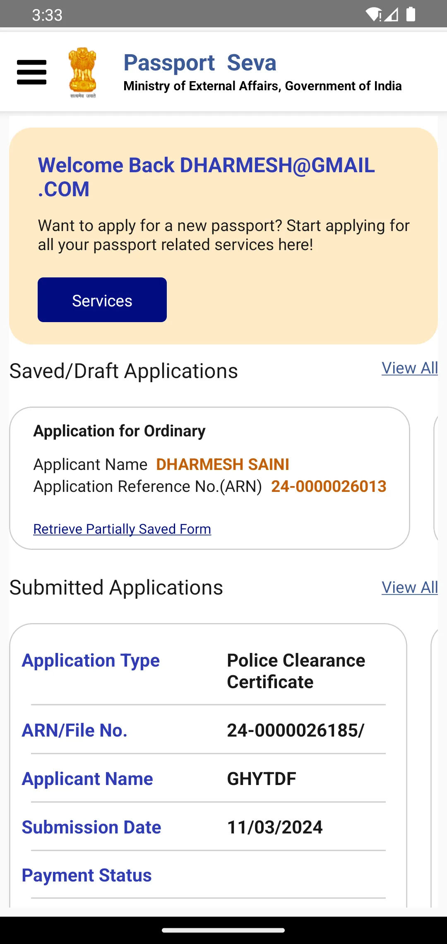Tap applicant name DHARMESH SAINI
The image size is (447, 944).
(x=223, y=465)
